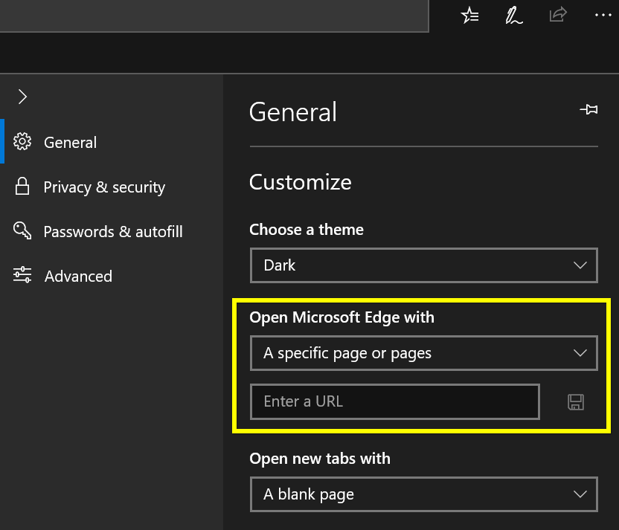Click the Add notes pen icon
Screen dimensions: 619x530
pyautogui.click(x=513, y=15)
